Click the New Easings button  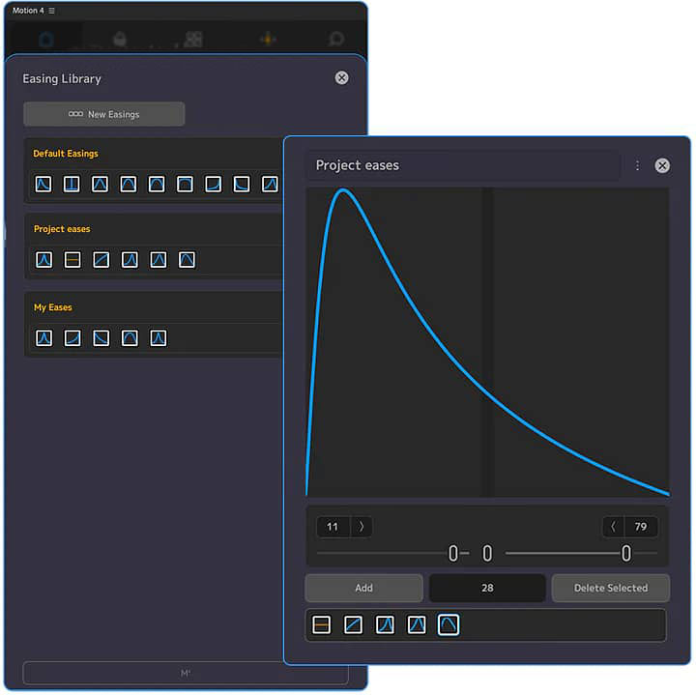point(104,114)
